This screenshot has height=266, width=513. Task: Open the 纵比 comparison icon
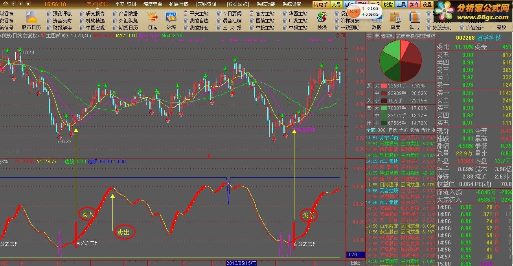coord(414,20)
